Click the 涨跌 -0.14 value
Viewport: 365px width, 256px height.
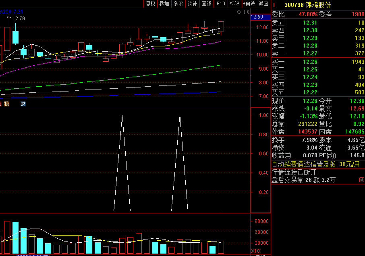[x=311, y=108]
